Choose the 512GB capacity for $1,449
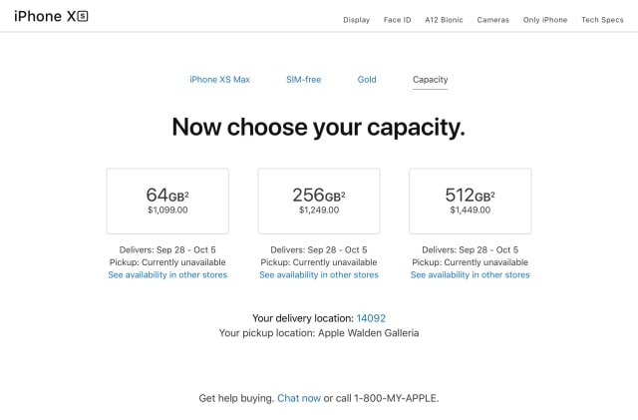Image resolution: width=638 pixels, height=420 pixels. 470,201
